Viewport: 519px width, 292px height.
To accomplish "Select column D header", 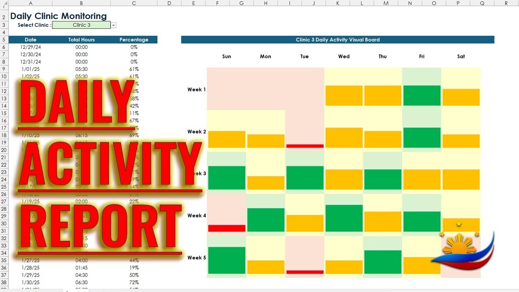I will 169,3.
